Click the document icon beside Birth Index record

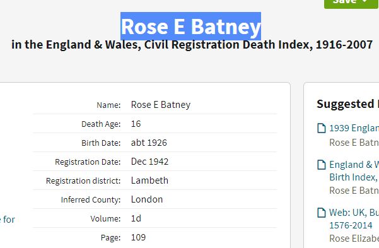coord(321,165)
